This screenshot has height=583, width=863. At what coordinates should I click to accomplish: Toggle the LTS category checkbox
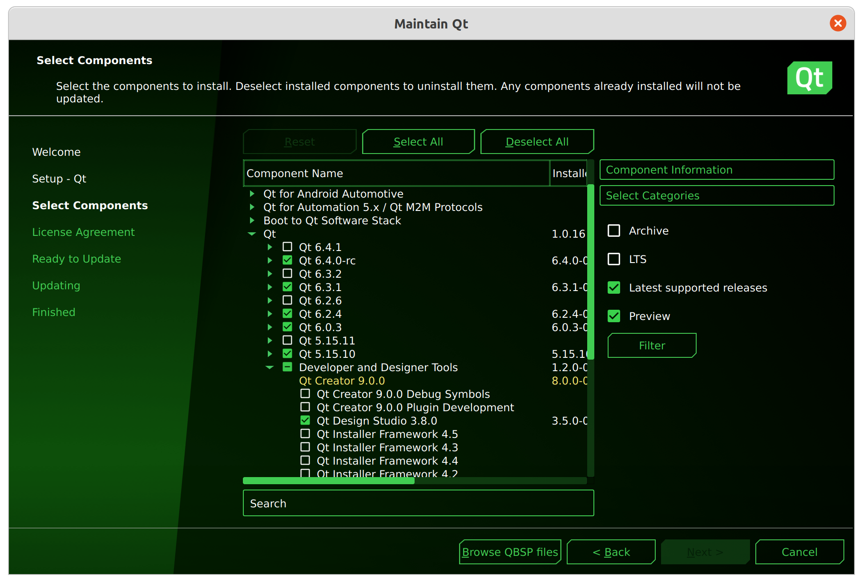tap(614, 259)
